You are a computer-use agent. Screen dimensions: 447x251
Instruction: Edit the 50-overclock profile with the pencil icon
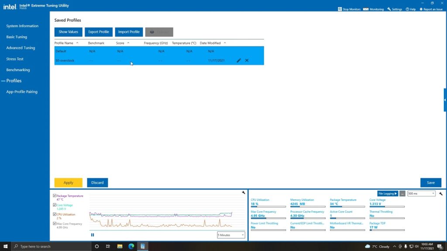pos(239,60)
